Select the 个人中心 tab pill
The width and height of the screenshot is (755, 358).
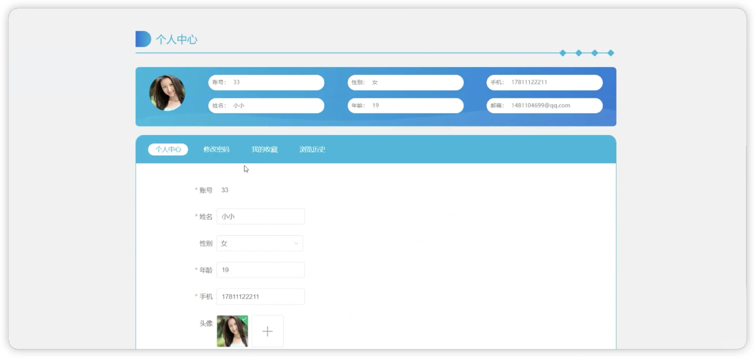coord(168,149)
